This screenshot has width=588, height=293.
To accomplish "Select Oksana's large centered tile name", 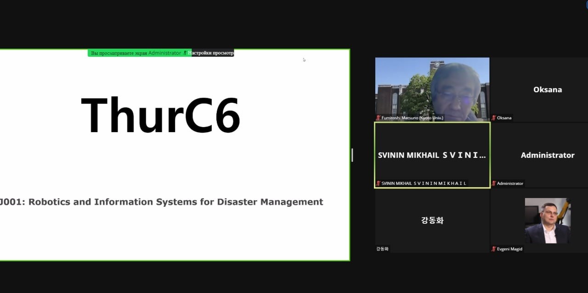I will click(x=547, y=89).
